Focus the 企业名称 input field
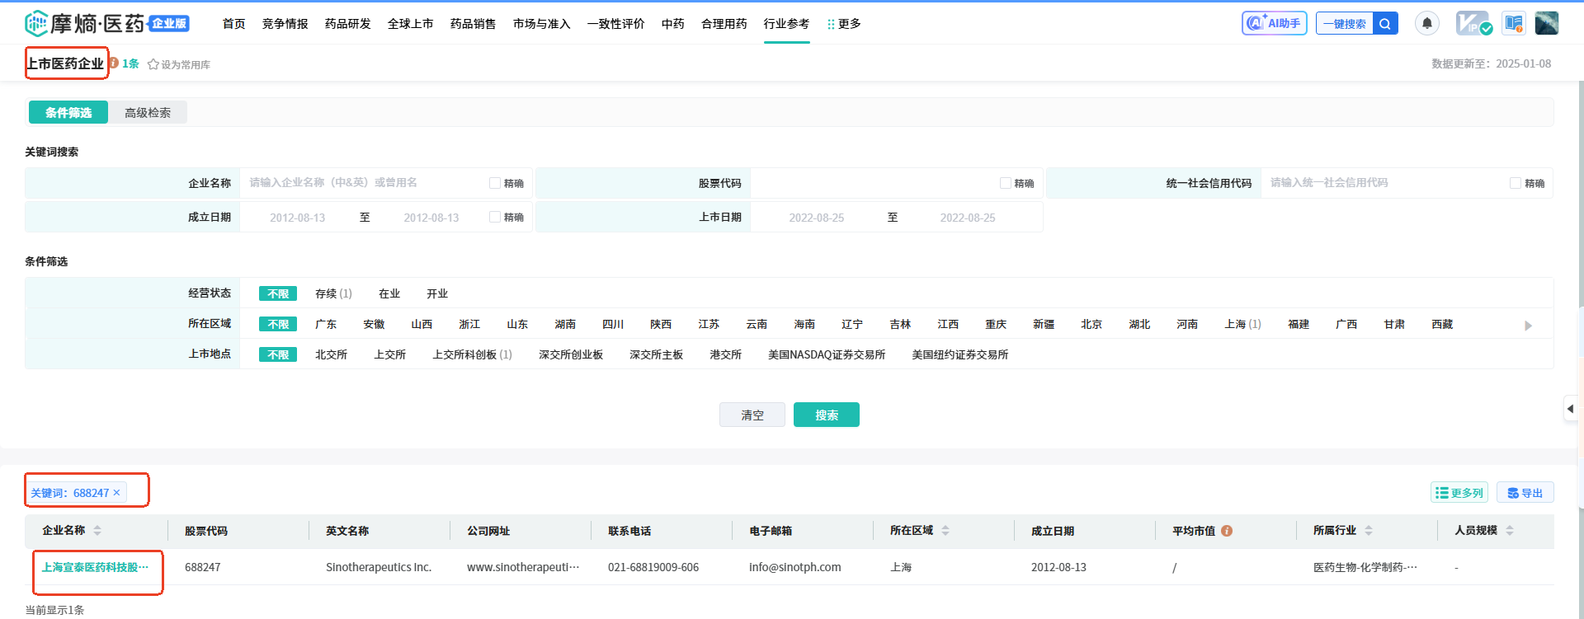 click(x=364, y=183)
